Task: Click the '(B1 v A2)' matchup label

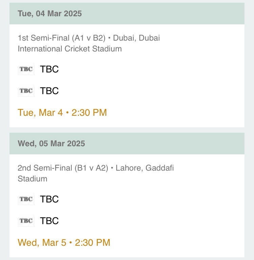Action: 91,168
